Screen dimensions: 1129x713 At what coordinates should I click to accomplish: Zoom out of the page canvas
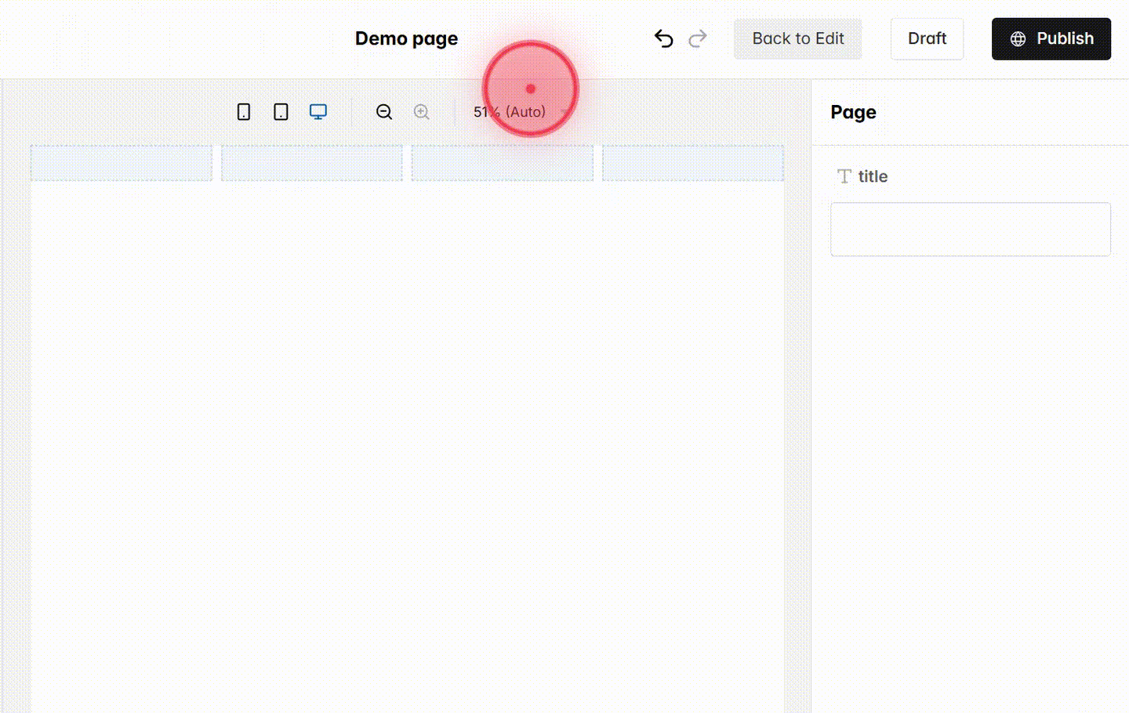coord(383,111)
